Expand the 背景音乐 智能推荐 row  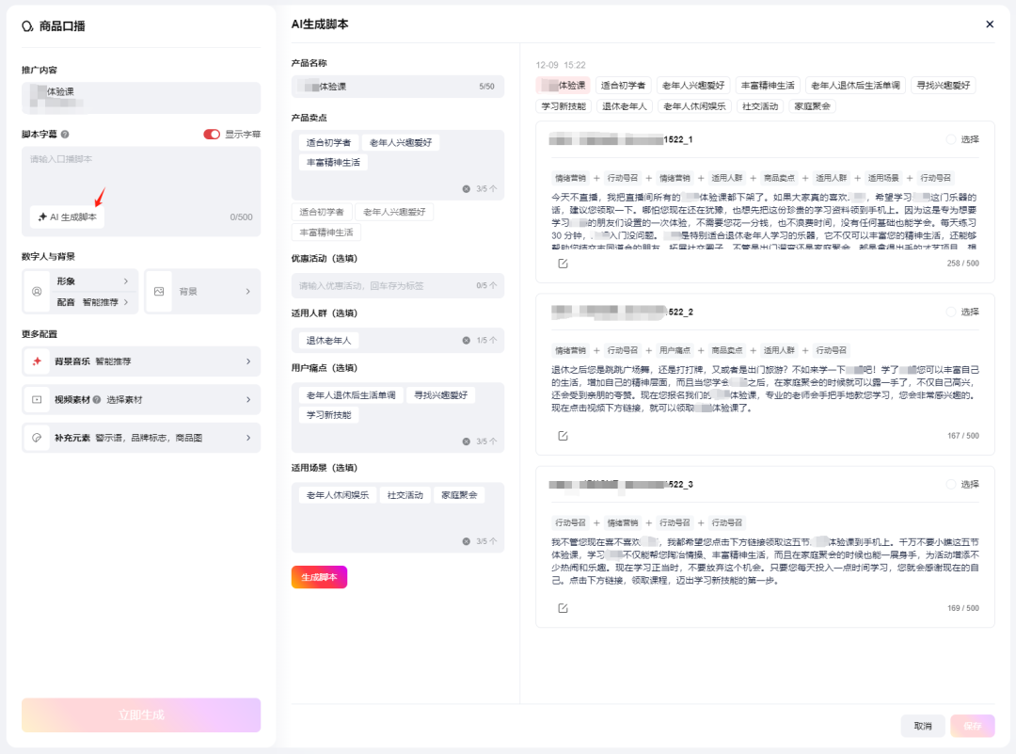pos(141,361)
